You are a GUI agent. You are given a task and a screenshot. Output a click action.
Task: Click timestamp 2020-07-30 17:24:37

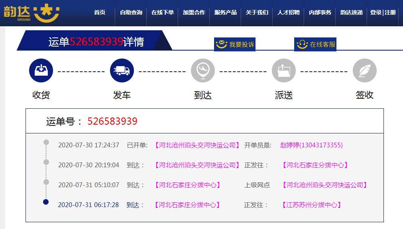click(88, 145)
